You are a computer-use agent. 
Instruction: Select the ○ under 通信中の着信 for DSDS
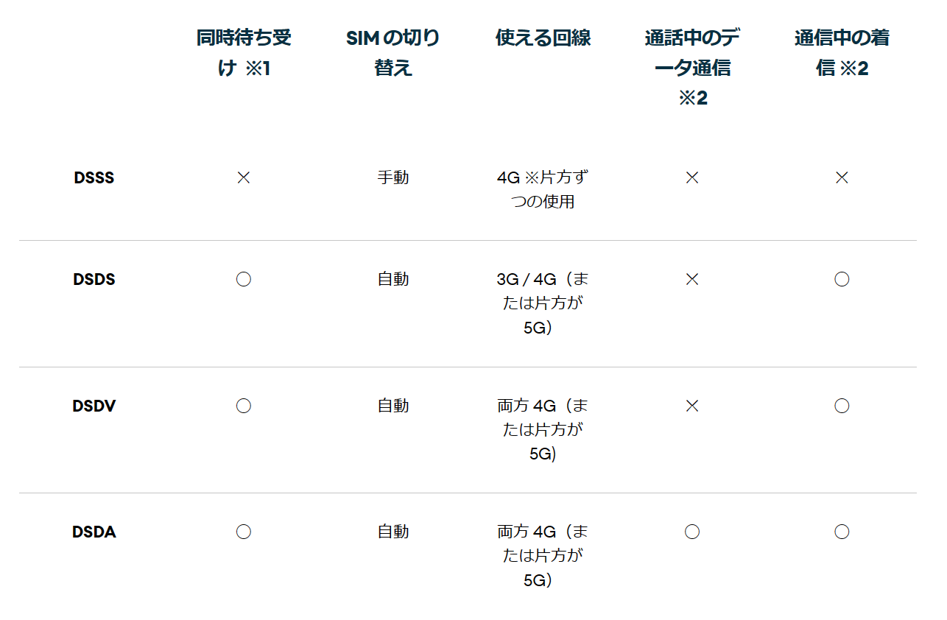point(842,279)
